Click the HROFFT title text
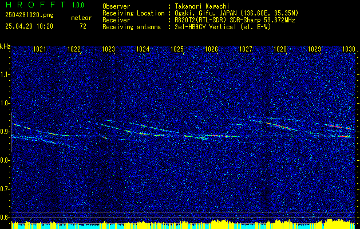The width and height of the screenshot is (360, 229). [35, 5]
